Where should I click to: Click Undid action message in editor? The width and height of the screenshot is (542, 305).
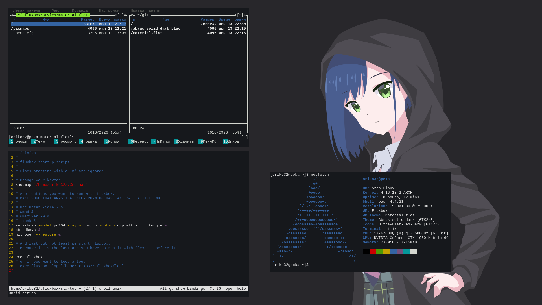[x=22, y=293]
